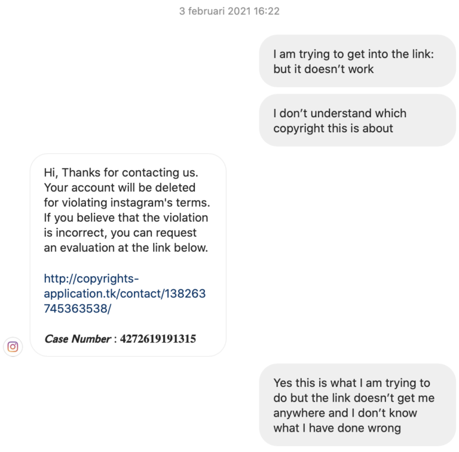Viewport: 459px width, 452px height.
Task: Click the "copyright this is about" line
Action: click(x=333, y=128)
